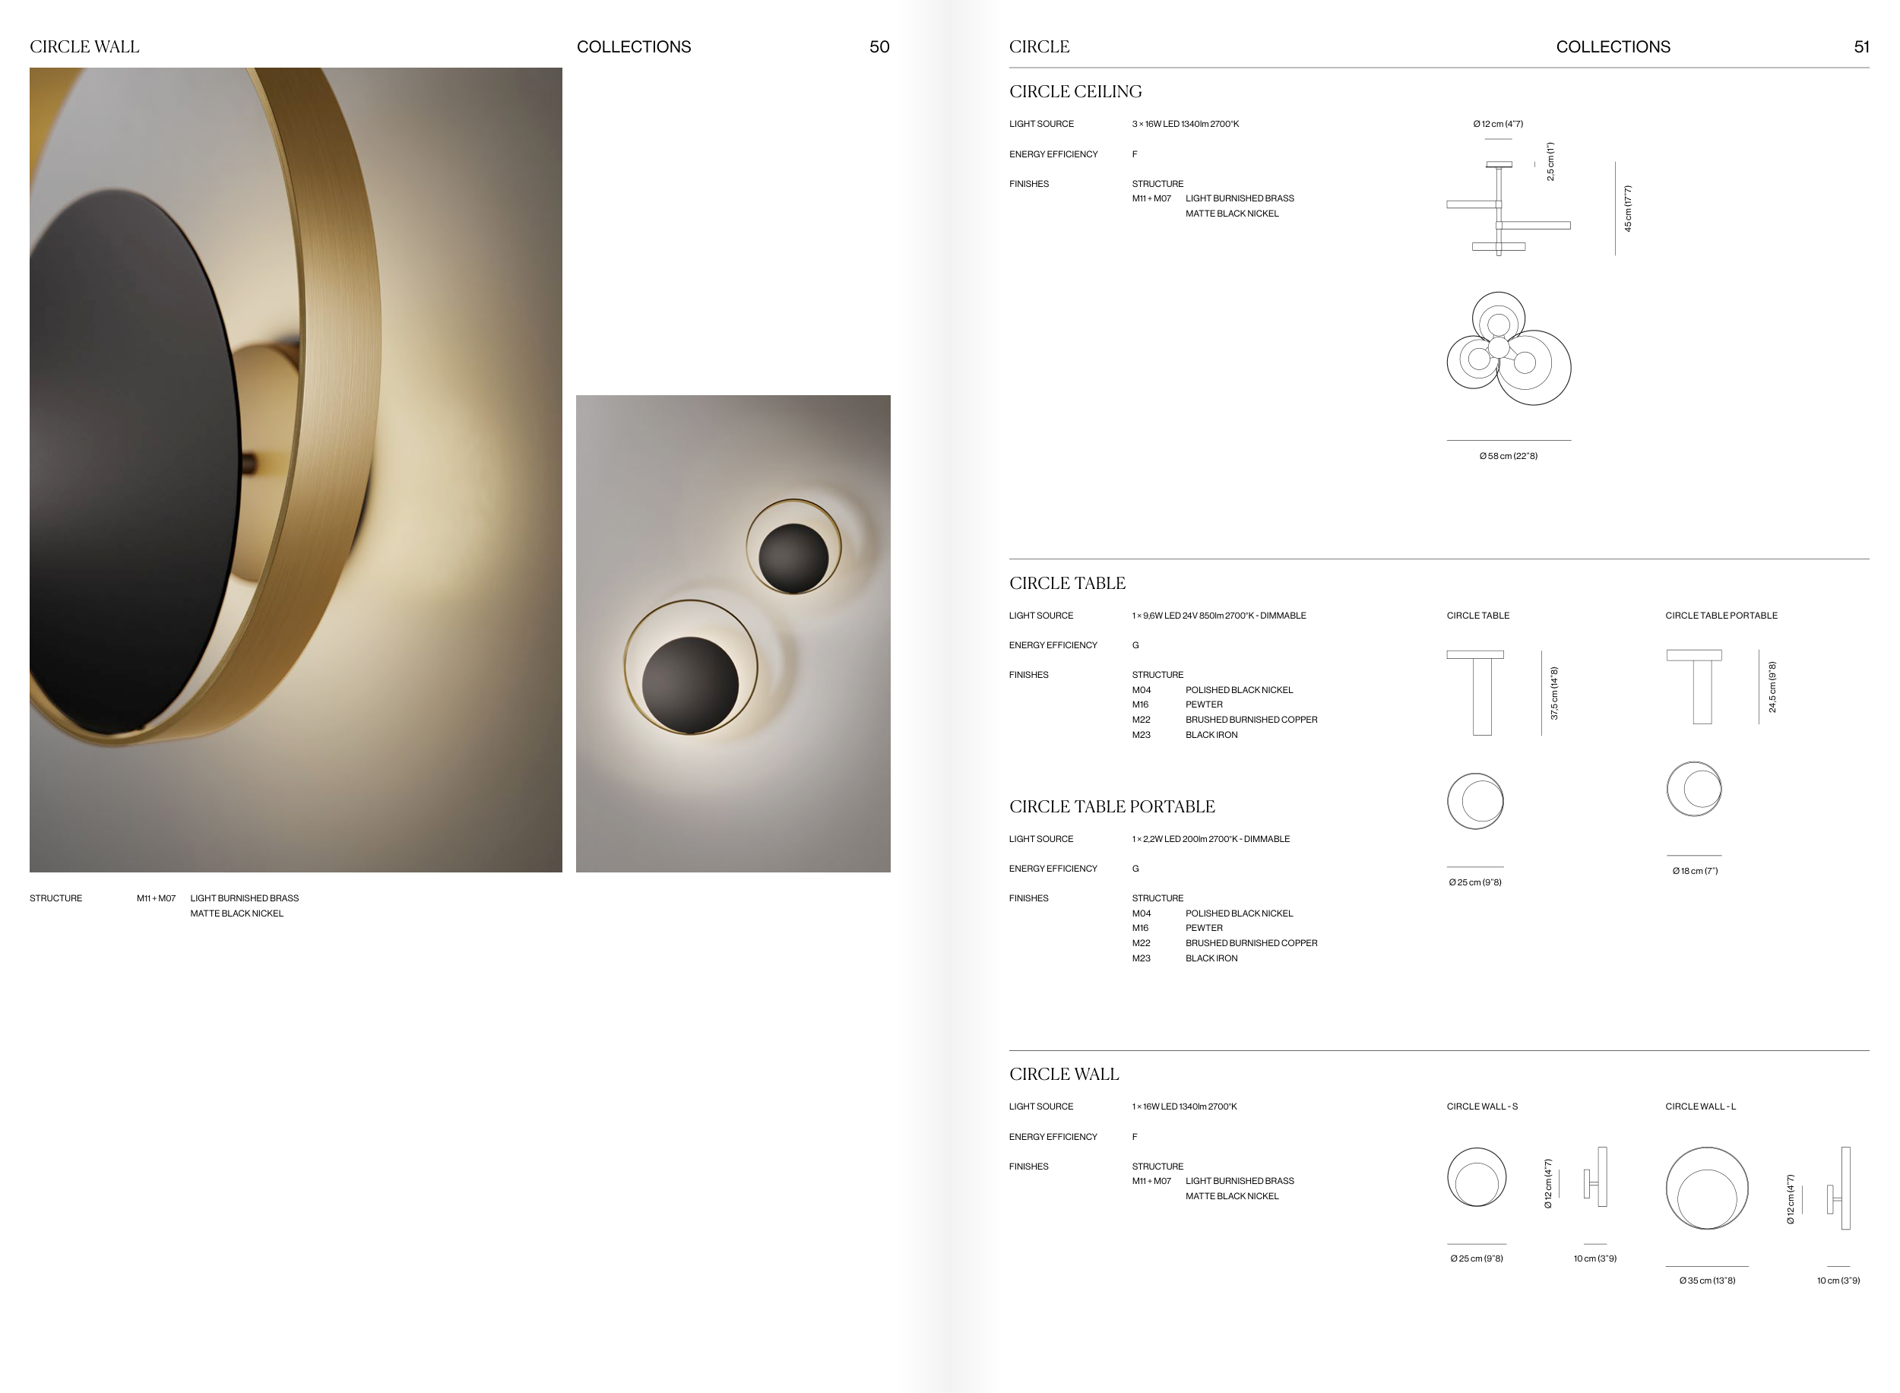Click the Circle Wall - L front drawing
Screen dimensions: 1900x1393
tap(1706, 1188)
